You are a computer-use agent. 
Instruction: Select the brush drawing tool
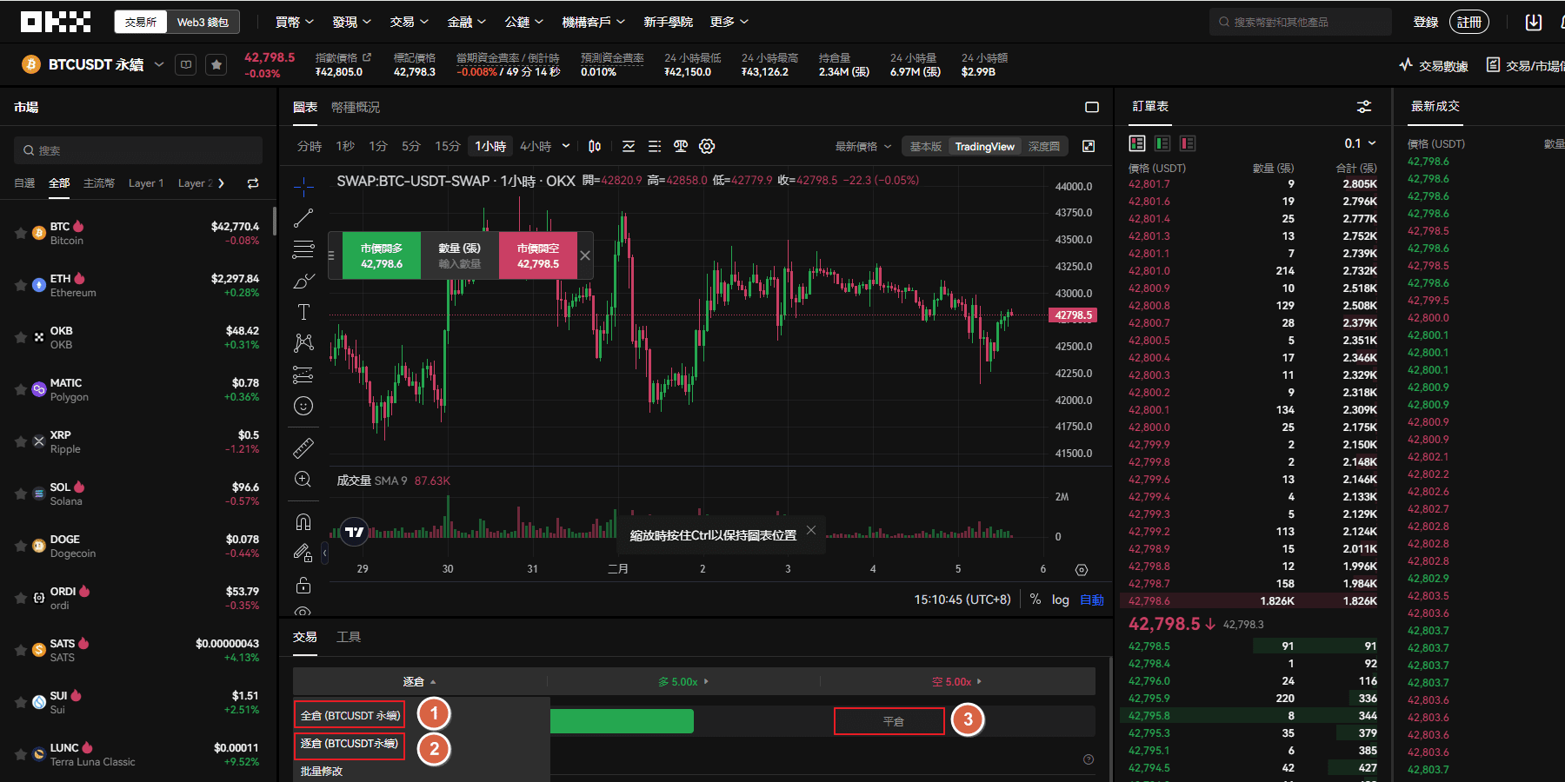pos(303,281)
